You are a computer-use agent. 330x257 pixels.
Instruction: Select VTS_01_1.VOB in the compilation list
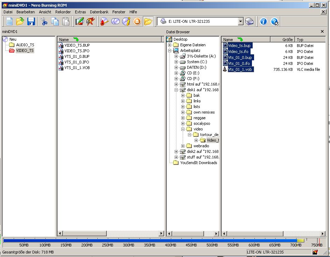77,68
